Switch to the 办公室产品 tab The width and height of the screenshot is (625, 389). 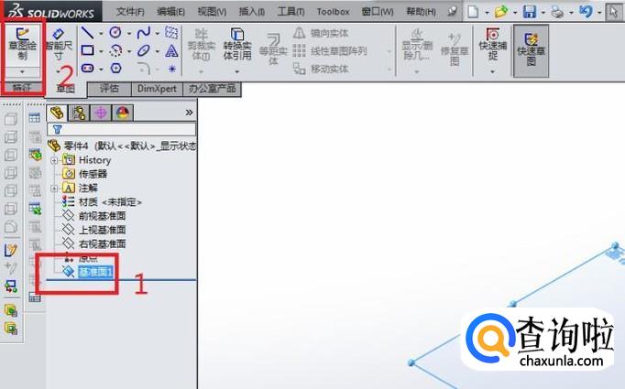click(212, 89)
